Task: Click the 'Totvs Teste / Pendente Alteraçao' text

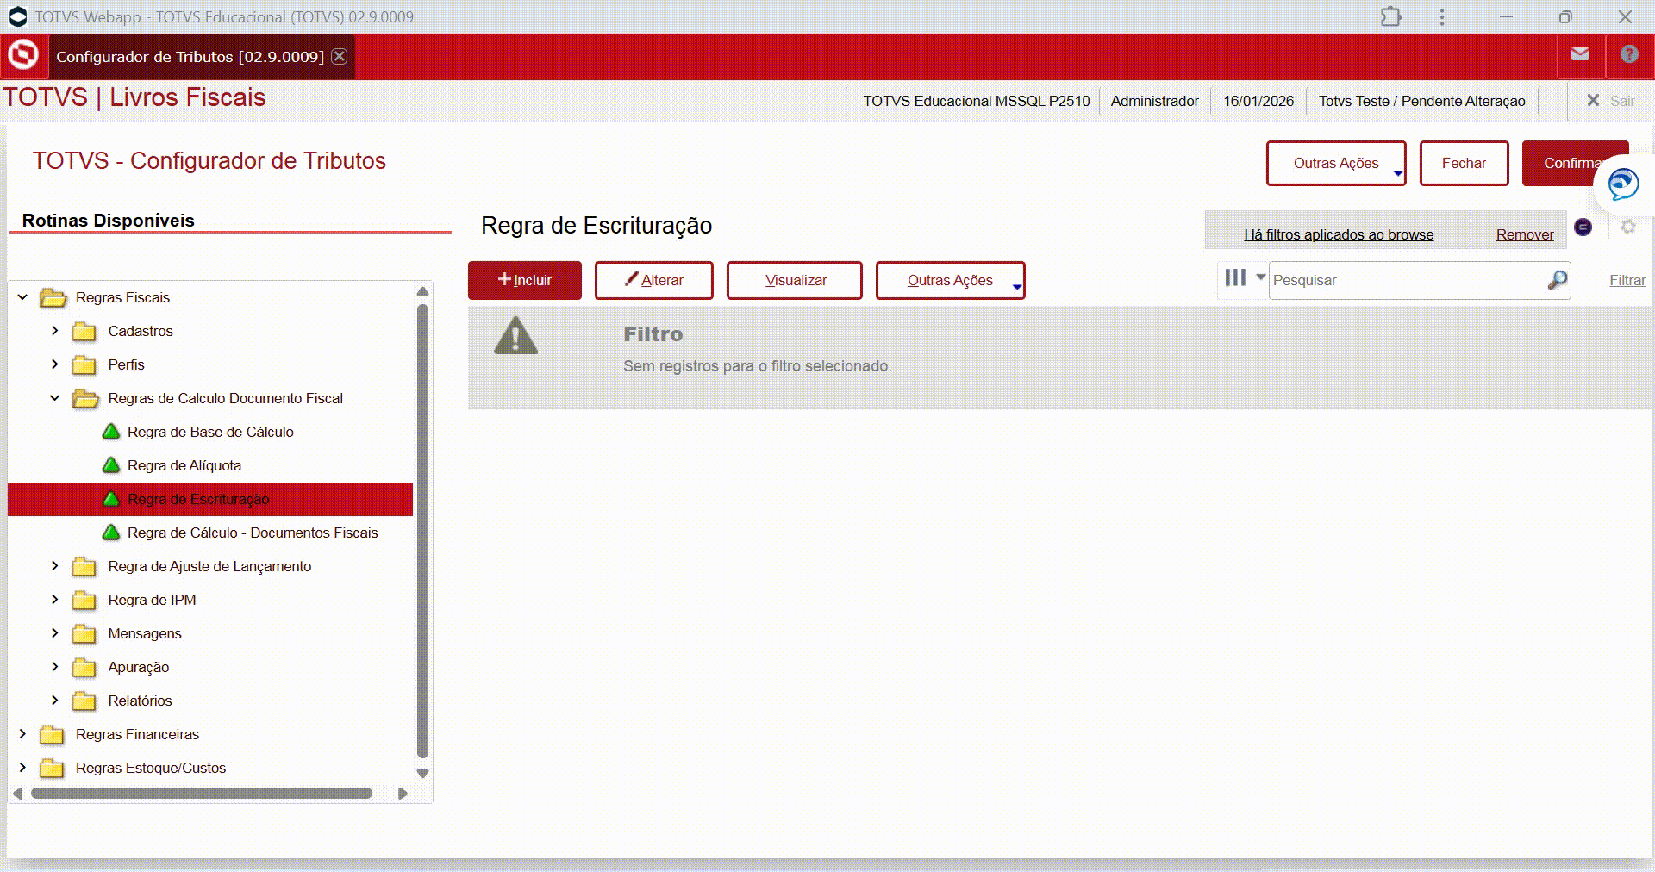Action: coord(1421,101)
